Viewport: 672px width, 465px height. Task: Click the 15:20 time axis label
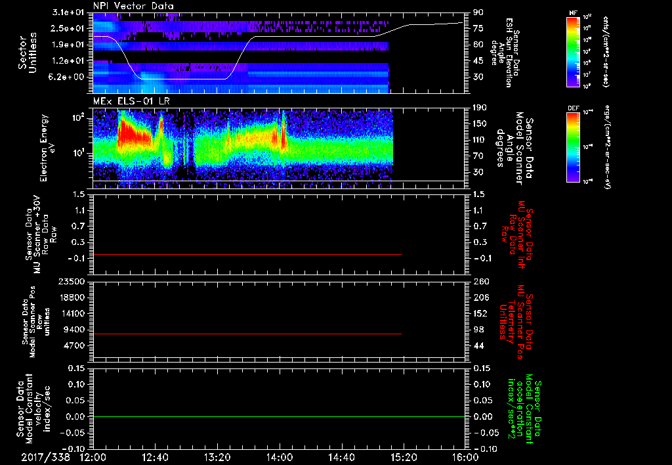click(404, 457)
